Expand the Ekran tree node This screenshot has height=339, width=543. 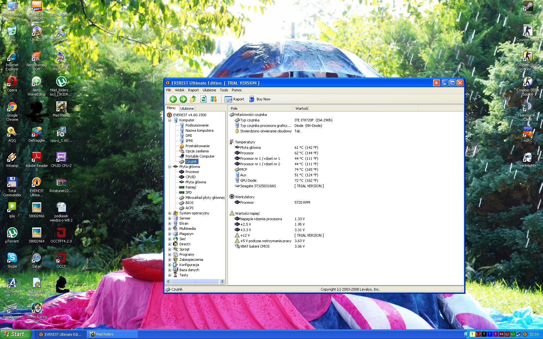click(x=169, y=223)
